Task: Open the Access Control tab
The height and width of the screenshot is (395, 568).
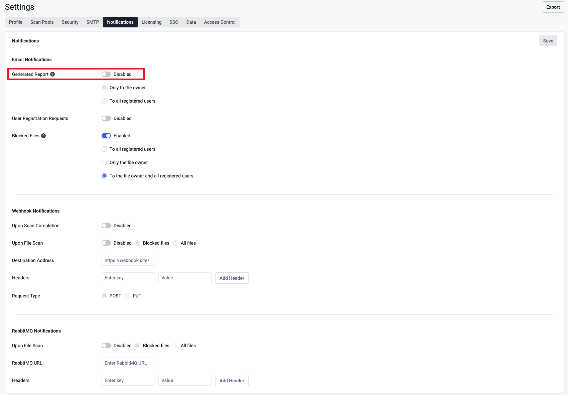Action: (220, 22)
